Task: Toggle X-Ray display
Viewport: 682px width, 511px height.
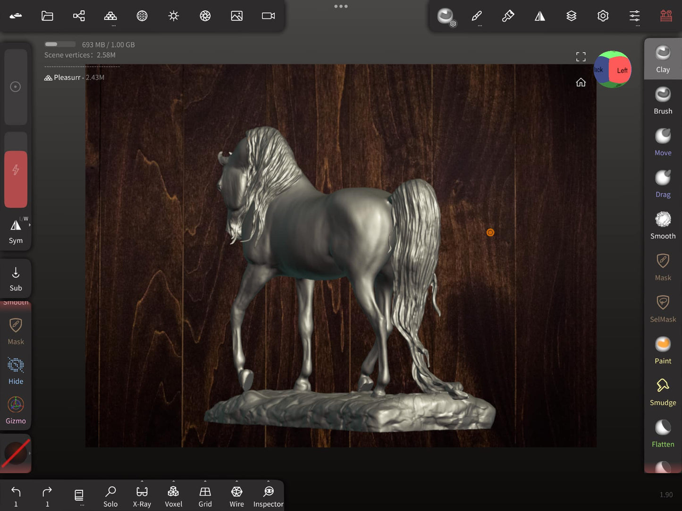Action: click(142, 496)
